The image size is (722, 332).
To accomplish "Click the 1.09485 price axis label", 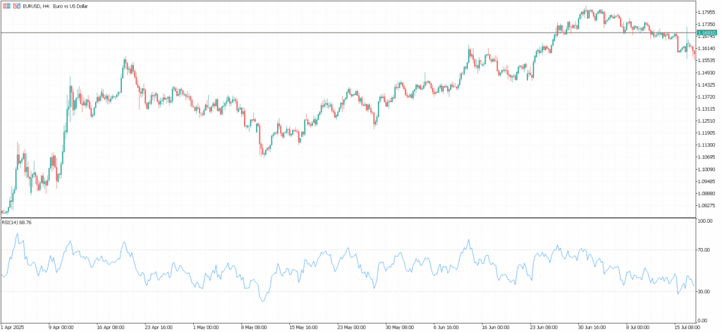I will (x=706, y=181).
